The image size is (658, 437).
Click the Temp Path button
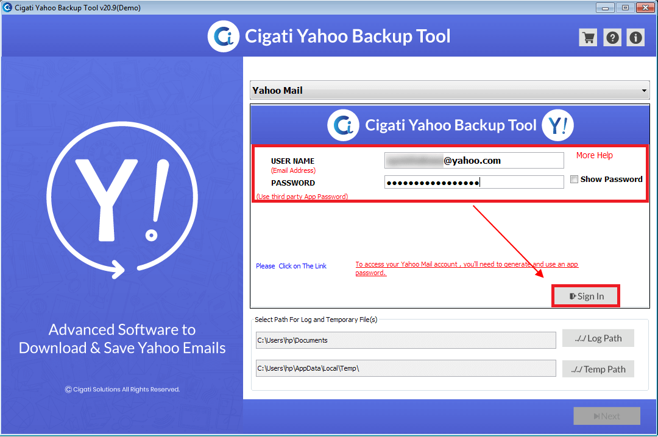598,369
